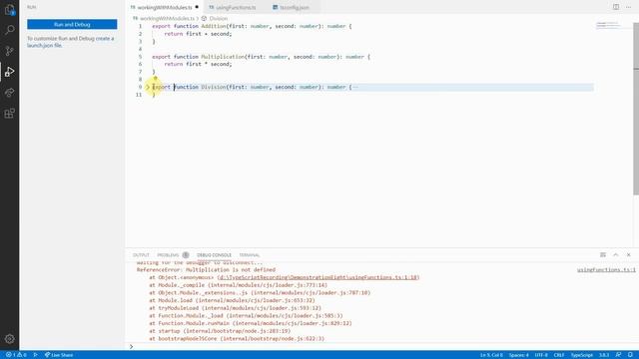Screen dimensions: 639x359
Task: Click the Division symbol icon in breadcrumb
Action: [204, 18]
